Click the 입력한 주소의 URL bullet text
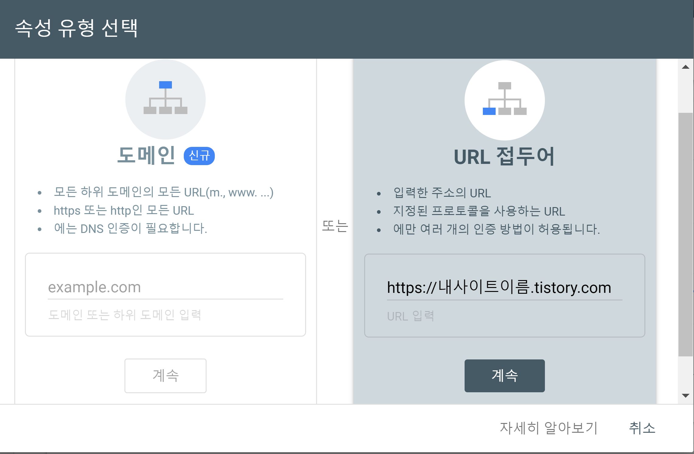Viewport: 694px width, 454px height. 442,193
